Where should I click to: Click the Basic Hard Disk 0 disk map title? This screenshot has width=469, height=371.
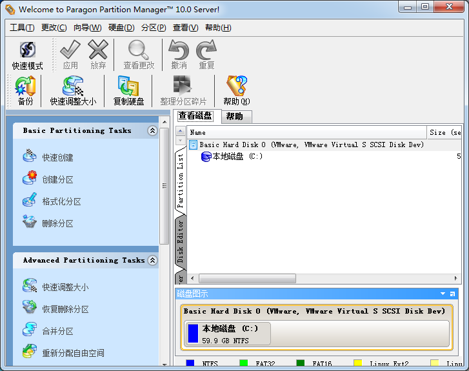point(314,311)
